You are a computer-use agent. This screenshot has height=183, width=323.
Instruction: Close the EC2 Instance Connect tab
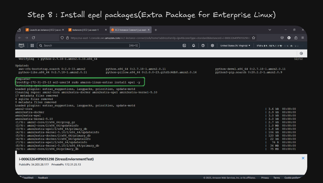[x=148, y=30]
